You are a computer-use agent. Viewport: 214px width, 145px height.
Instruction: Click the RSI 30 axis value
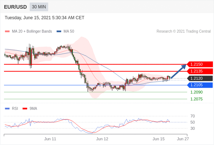[x=193, y=128]
